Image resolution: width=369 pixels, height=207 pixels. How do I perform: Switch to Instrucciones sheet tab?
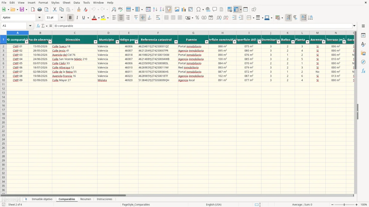(105, 199)
